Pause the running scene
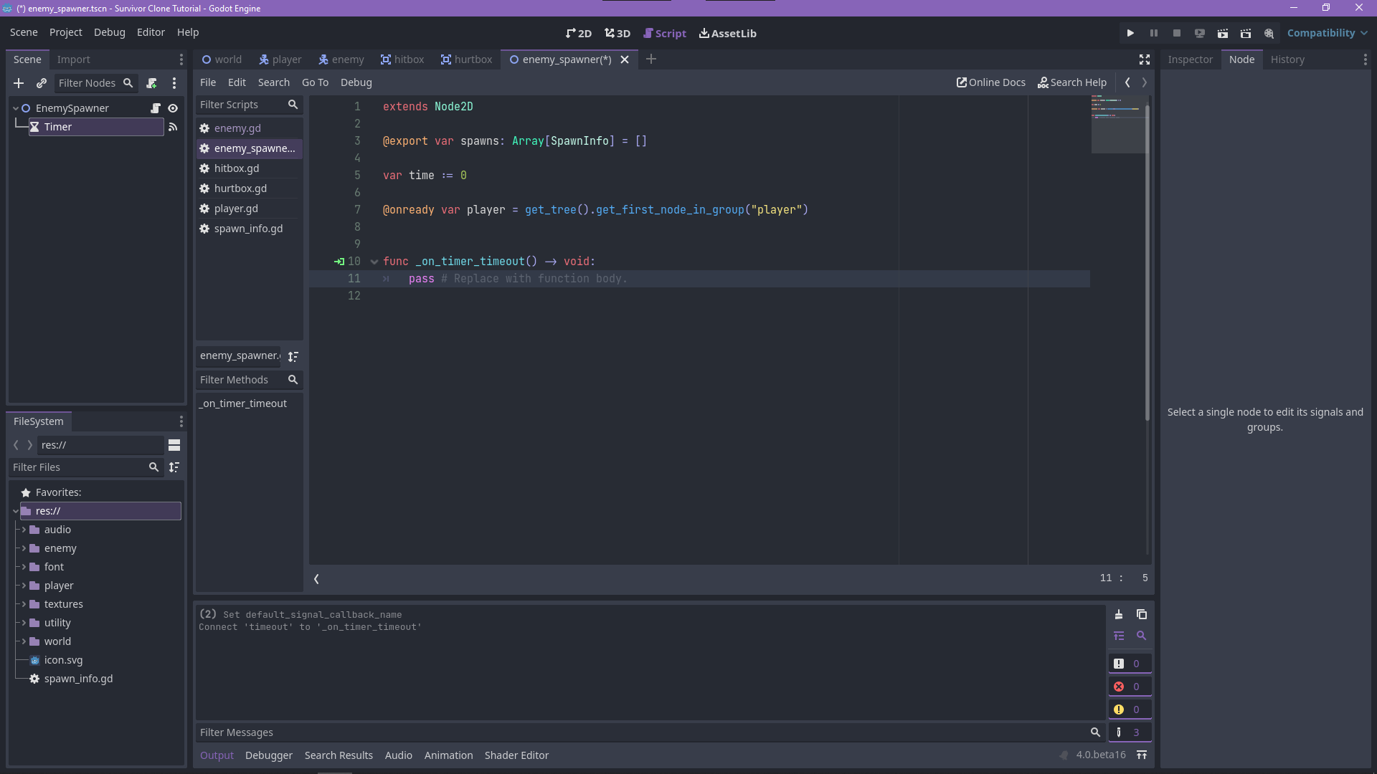This screenshot has height=774, width=1377. click(1153, 33)
